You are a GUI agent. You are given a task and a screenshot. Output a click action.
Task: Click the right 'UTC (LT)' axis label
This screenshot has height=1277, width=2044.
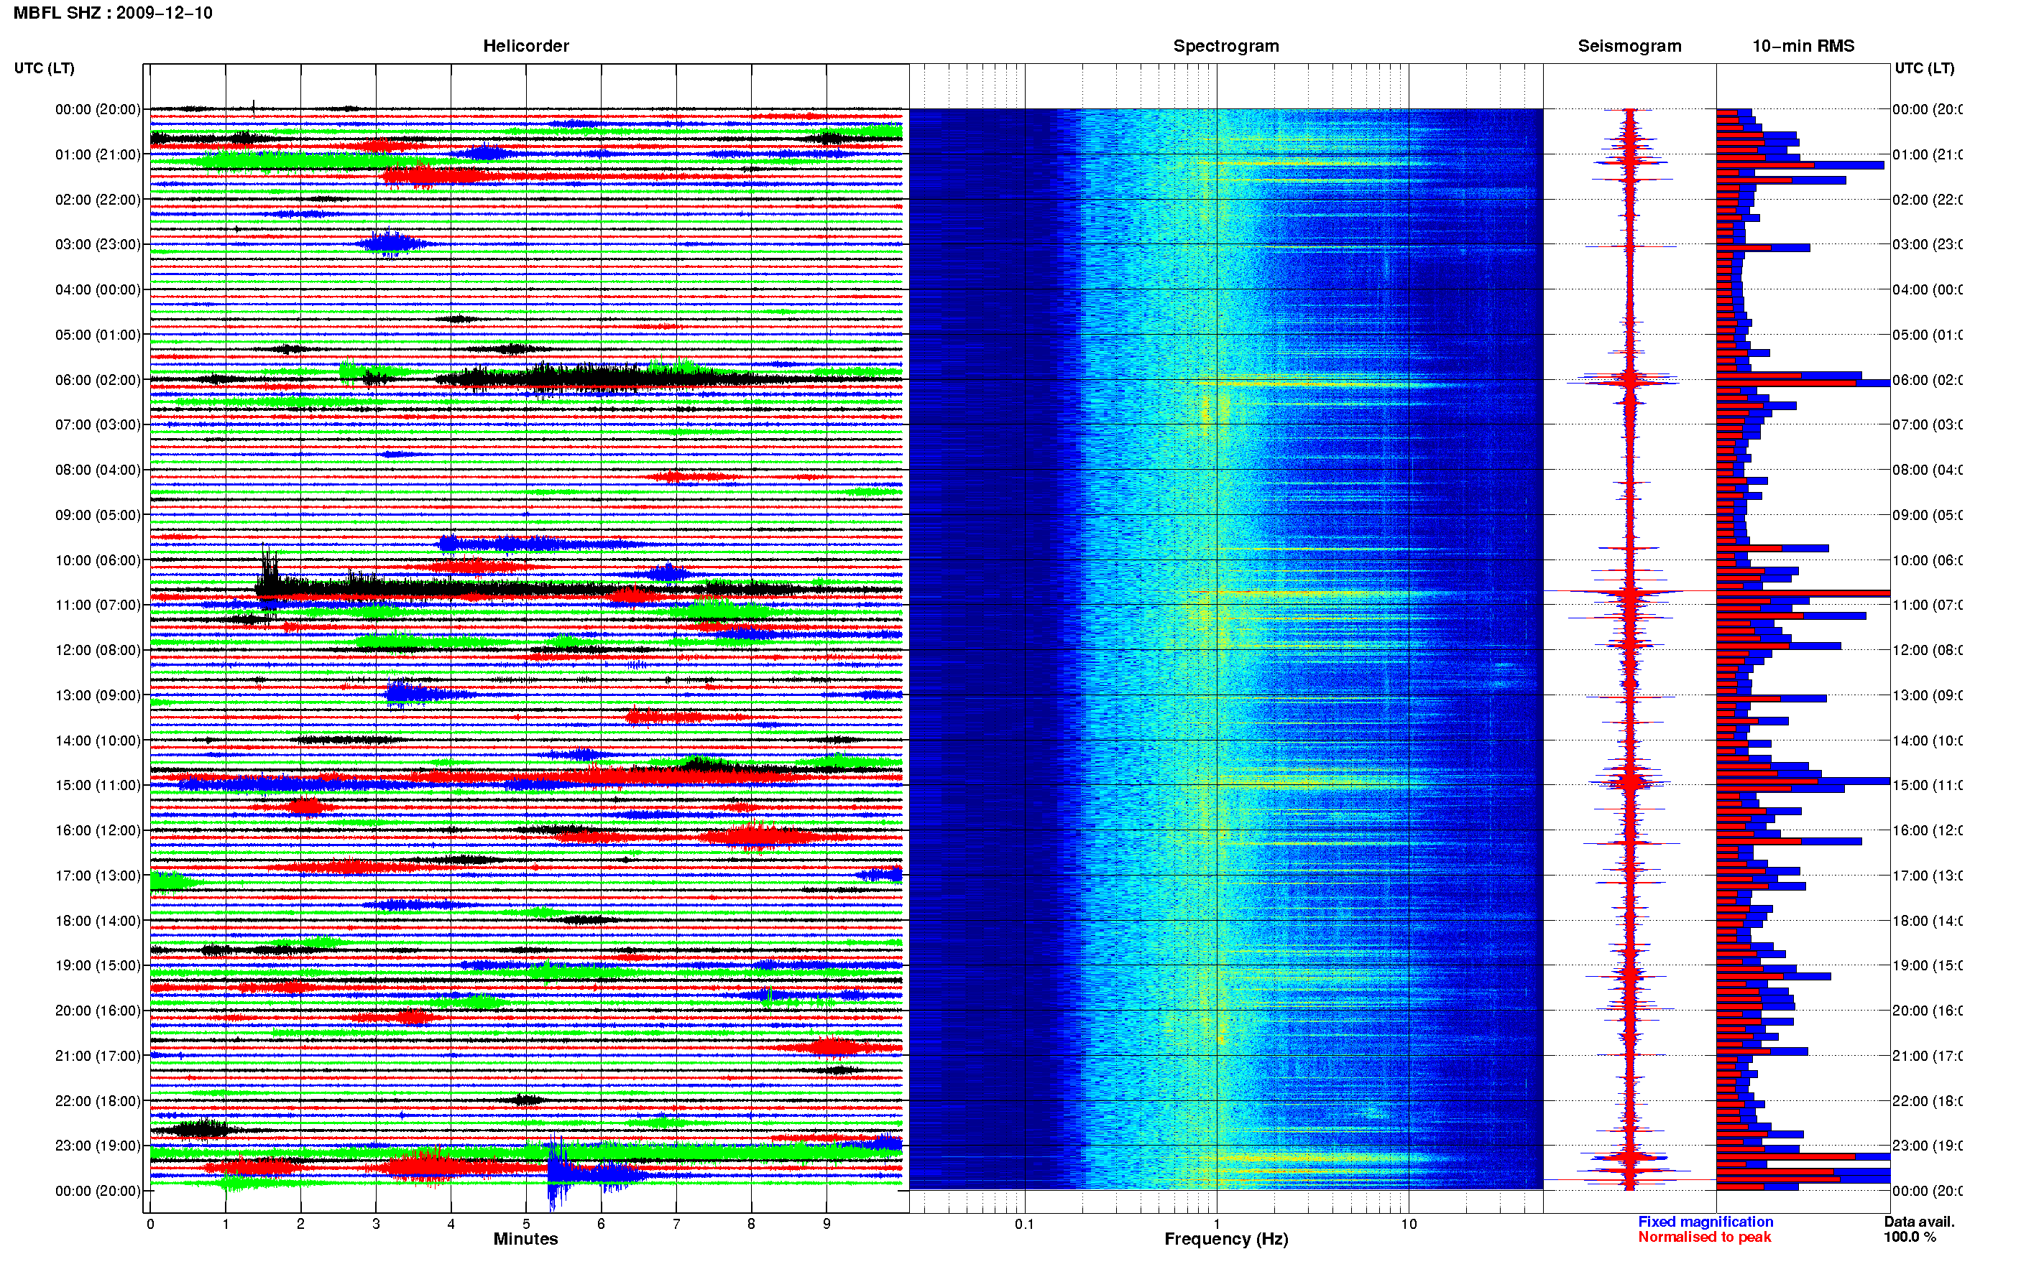[x=1924, y=68]
